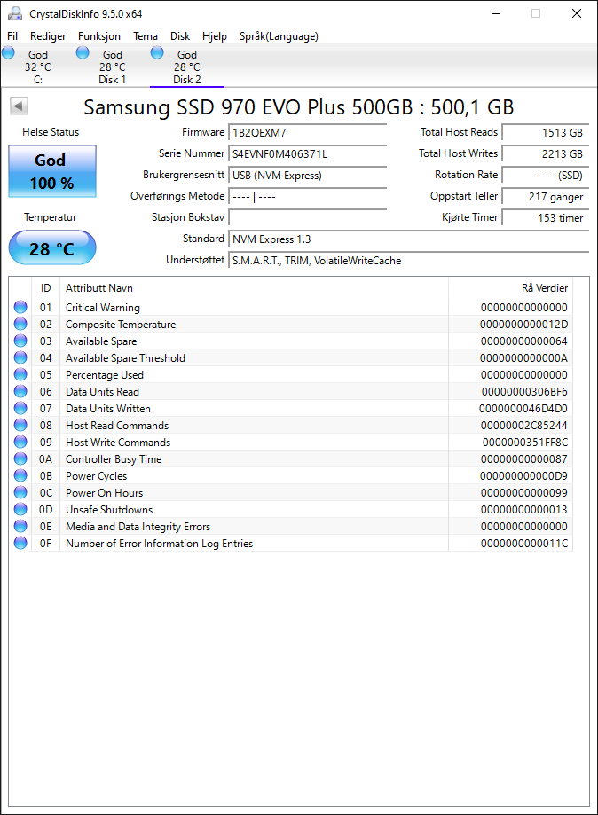Select the Data Units Written attribute name

click(108, 409)
